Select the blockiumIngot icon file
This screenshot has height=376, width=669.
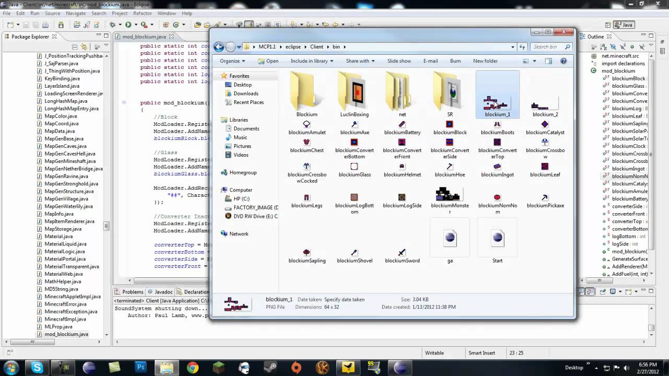pos(497,170)
